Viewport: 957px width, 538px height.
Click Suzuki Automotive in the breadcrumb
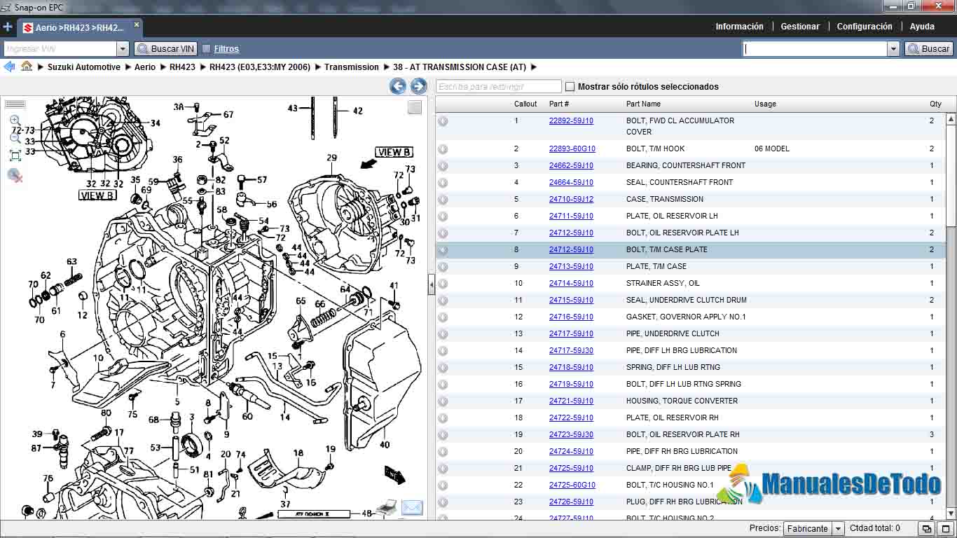point(84,67)
